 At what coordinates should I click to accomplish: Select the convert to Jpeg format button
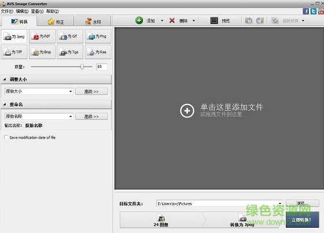(x=14, y=36)
